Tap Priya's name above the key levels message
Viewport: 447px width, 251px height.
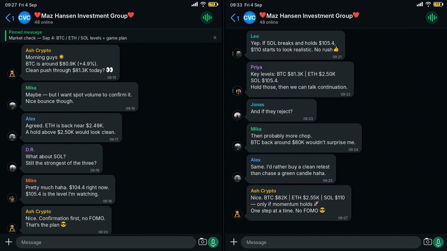256,67
